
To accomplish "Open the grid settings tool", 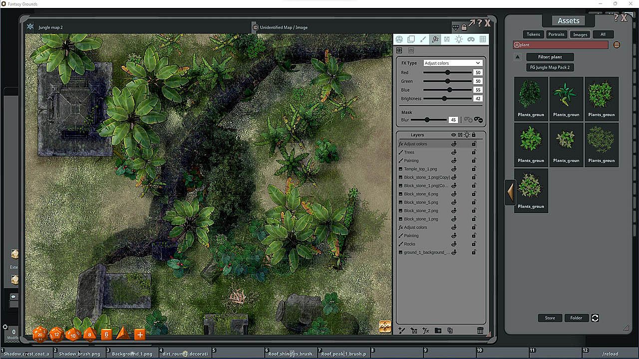I will [483, 39].
